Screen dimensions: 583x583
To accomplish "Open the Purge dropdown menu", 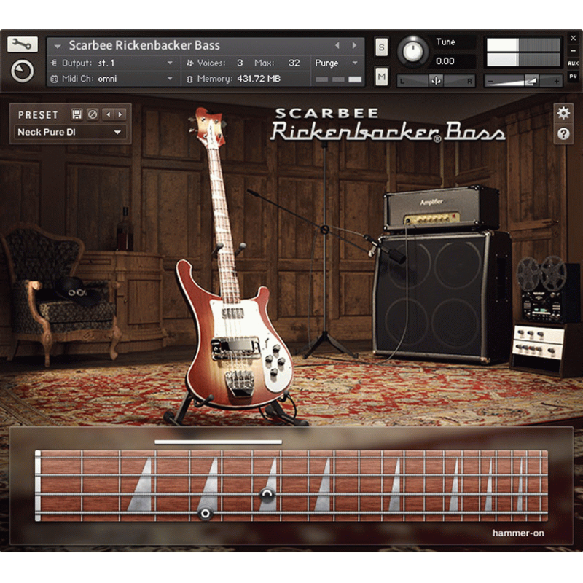I will pos(337,63).
